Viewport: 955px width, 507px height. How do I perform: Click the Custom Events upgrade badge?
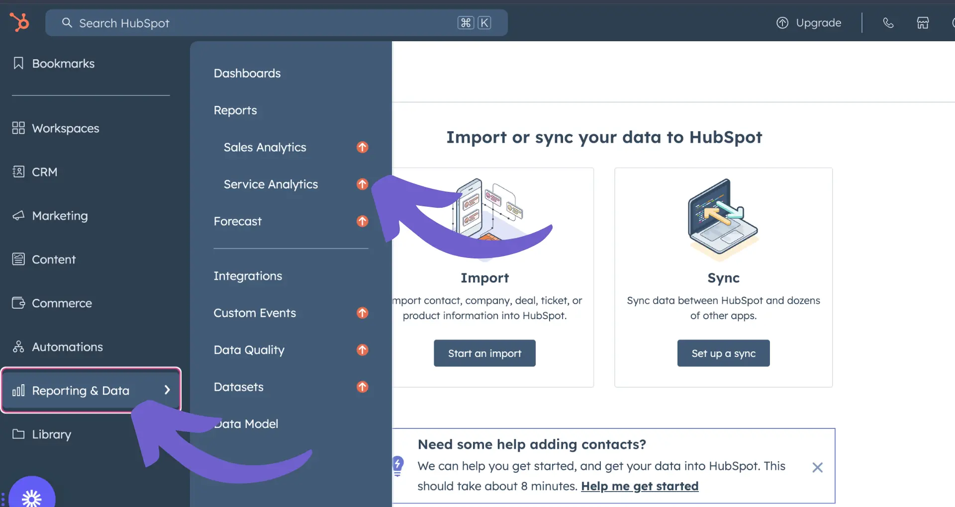[363, 313]
